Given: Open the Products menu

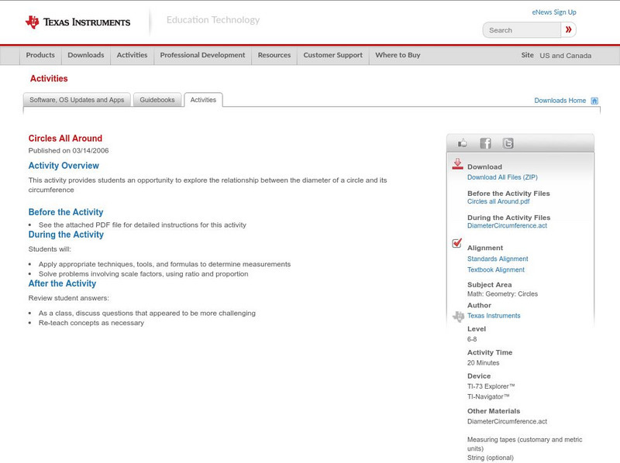Looking at the screenshot, I should click(40, 55).
